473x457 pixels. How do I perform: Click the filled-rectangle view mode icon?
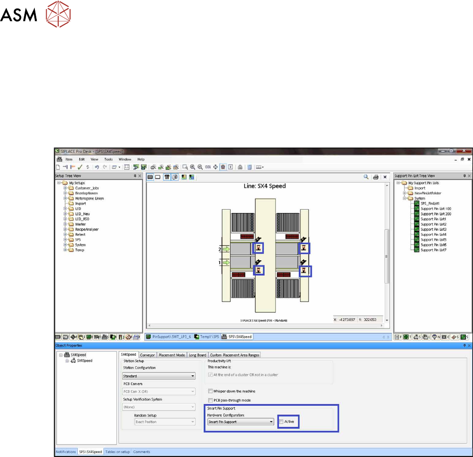[x=150, y=177]
